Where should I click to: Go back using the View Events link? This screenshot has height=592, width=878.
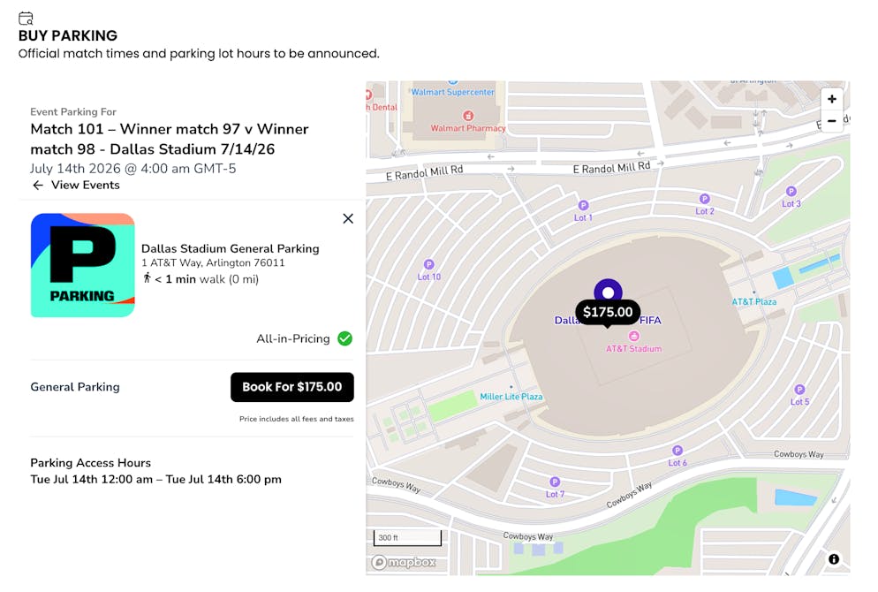[76, 185]
